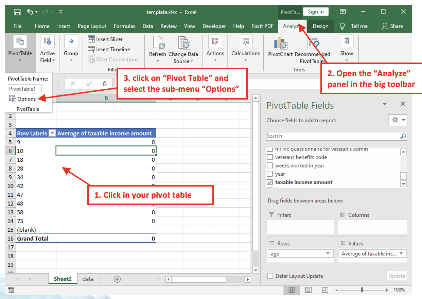
Task: Click the Undo arrow icon
Action: pyautogui.click(x=30, y=12)
